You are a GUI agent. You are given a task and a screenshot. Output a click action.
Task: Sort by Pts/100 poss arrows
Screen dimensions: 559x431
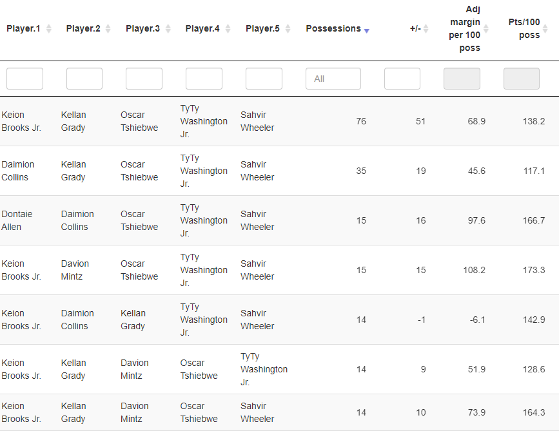click(545, 28)
